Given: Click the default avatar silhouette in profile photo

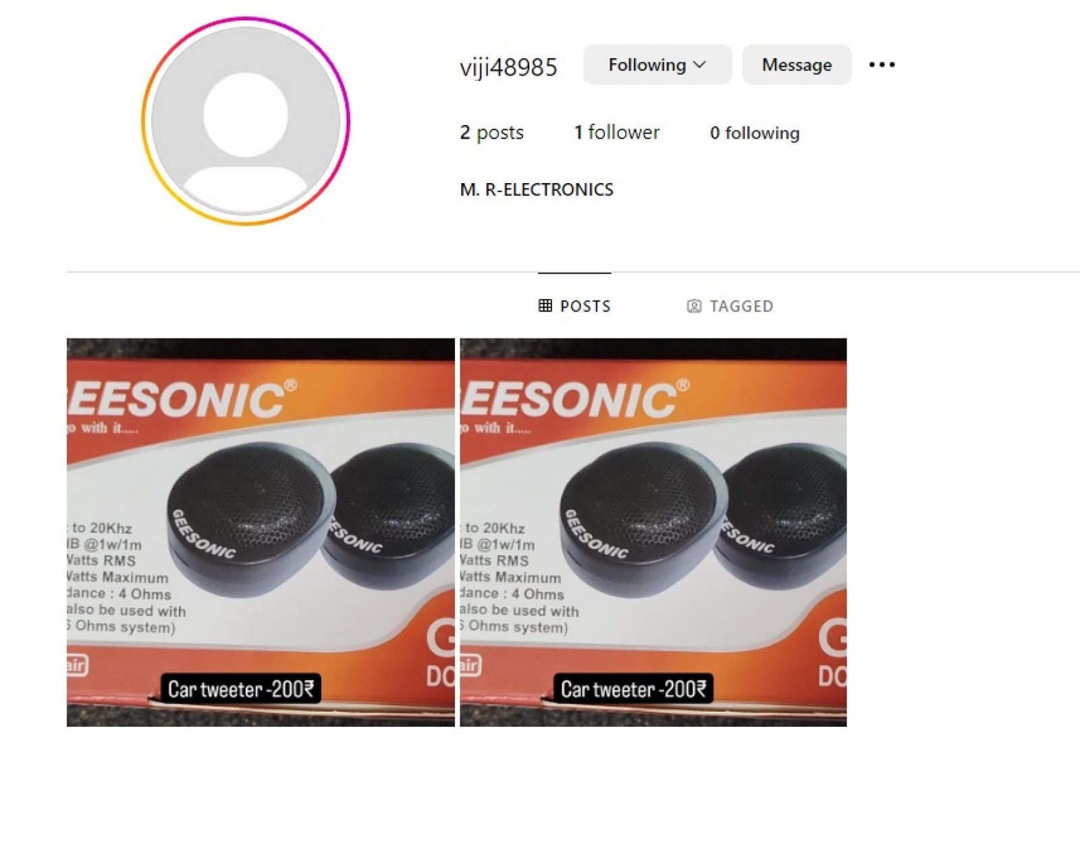Looking at the screenshot, I should (x=246, y=122).
